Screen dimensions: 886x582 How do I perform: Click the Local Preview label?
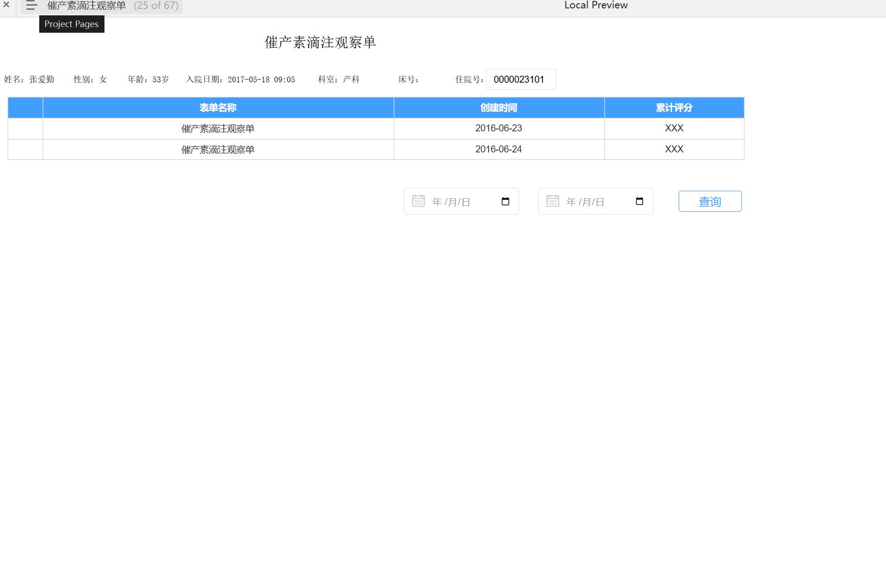(x=596, y=5)
